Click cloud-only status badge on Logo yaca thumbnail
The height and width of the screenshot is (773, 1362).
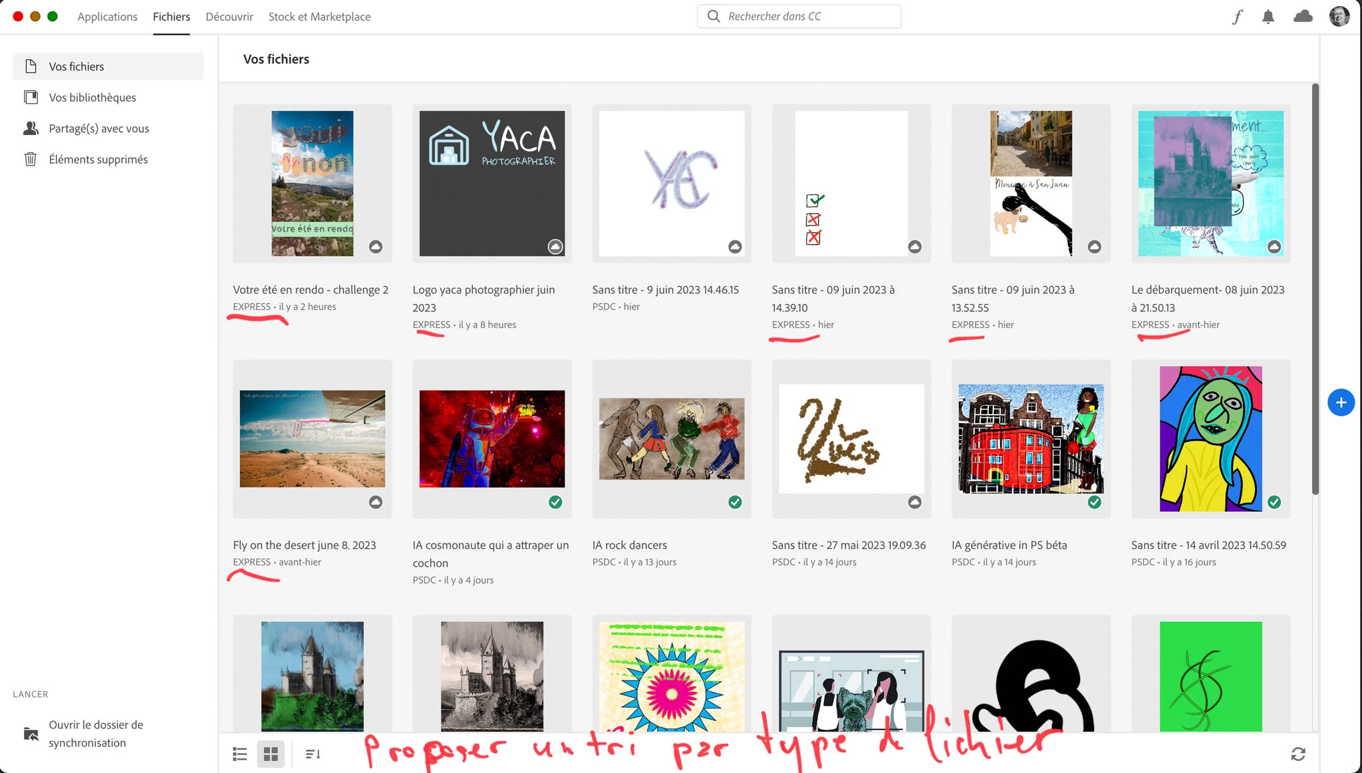tap(555, 247)
